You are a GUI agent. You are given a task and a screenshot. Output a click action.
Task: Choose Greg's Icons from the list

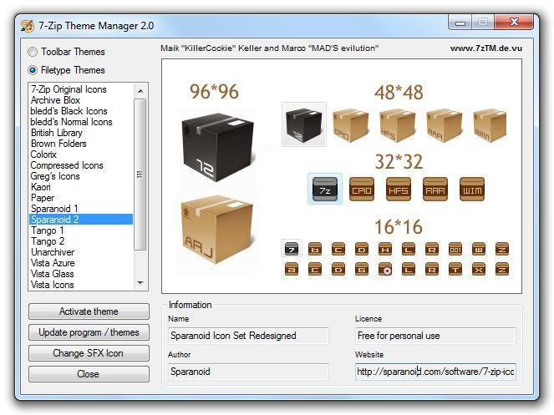pyautogui.click(x=55, y=176)
